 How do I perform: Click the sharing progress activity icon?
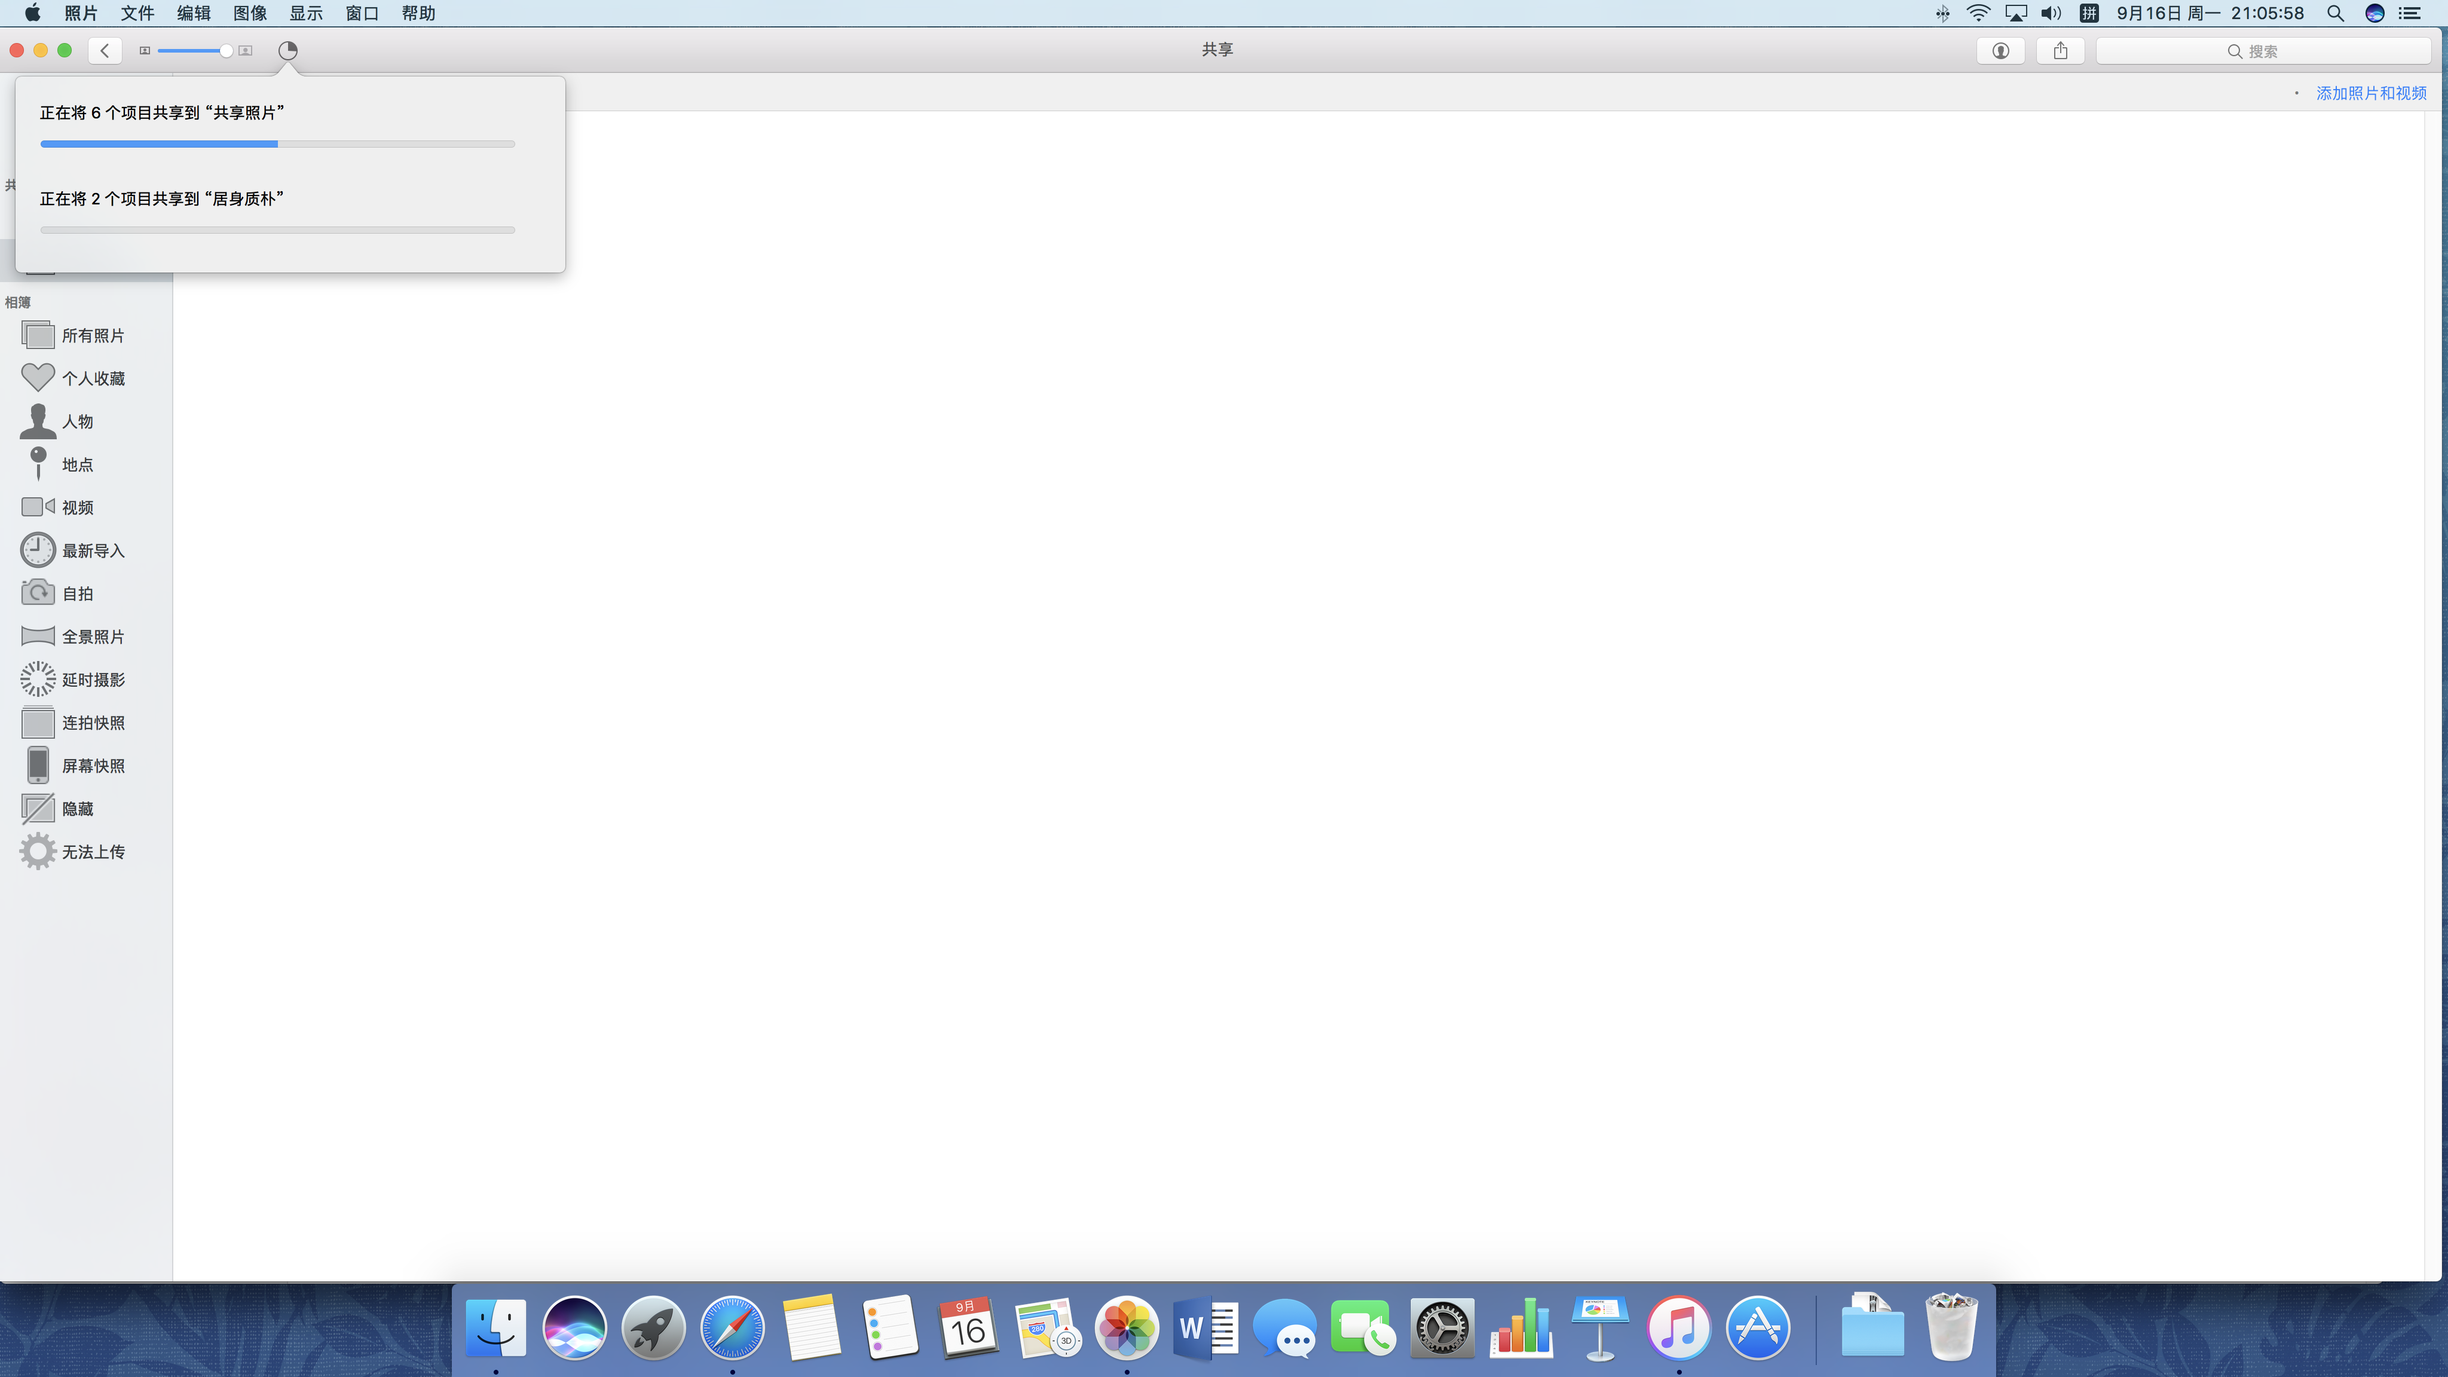[x=288, y=50]
